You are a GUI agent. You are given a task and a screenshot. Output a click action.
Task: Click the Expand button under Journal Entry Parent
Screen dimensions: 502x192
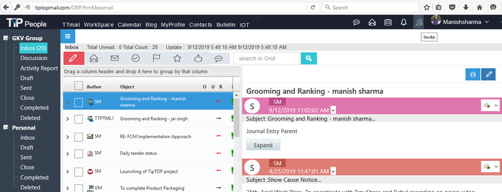[x=263, y=145]
